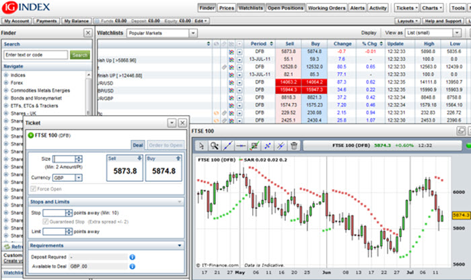Screen dimensions: 471x280
Task: Click Buy box up-arrow icon
Action: click(x=178, y=158)
